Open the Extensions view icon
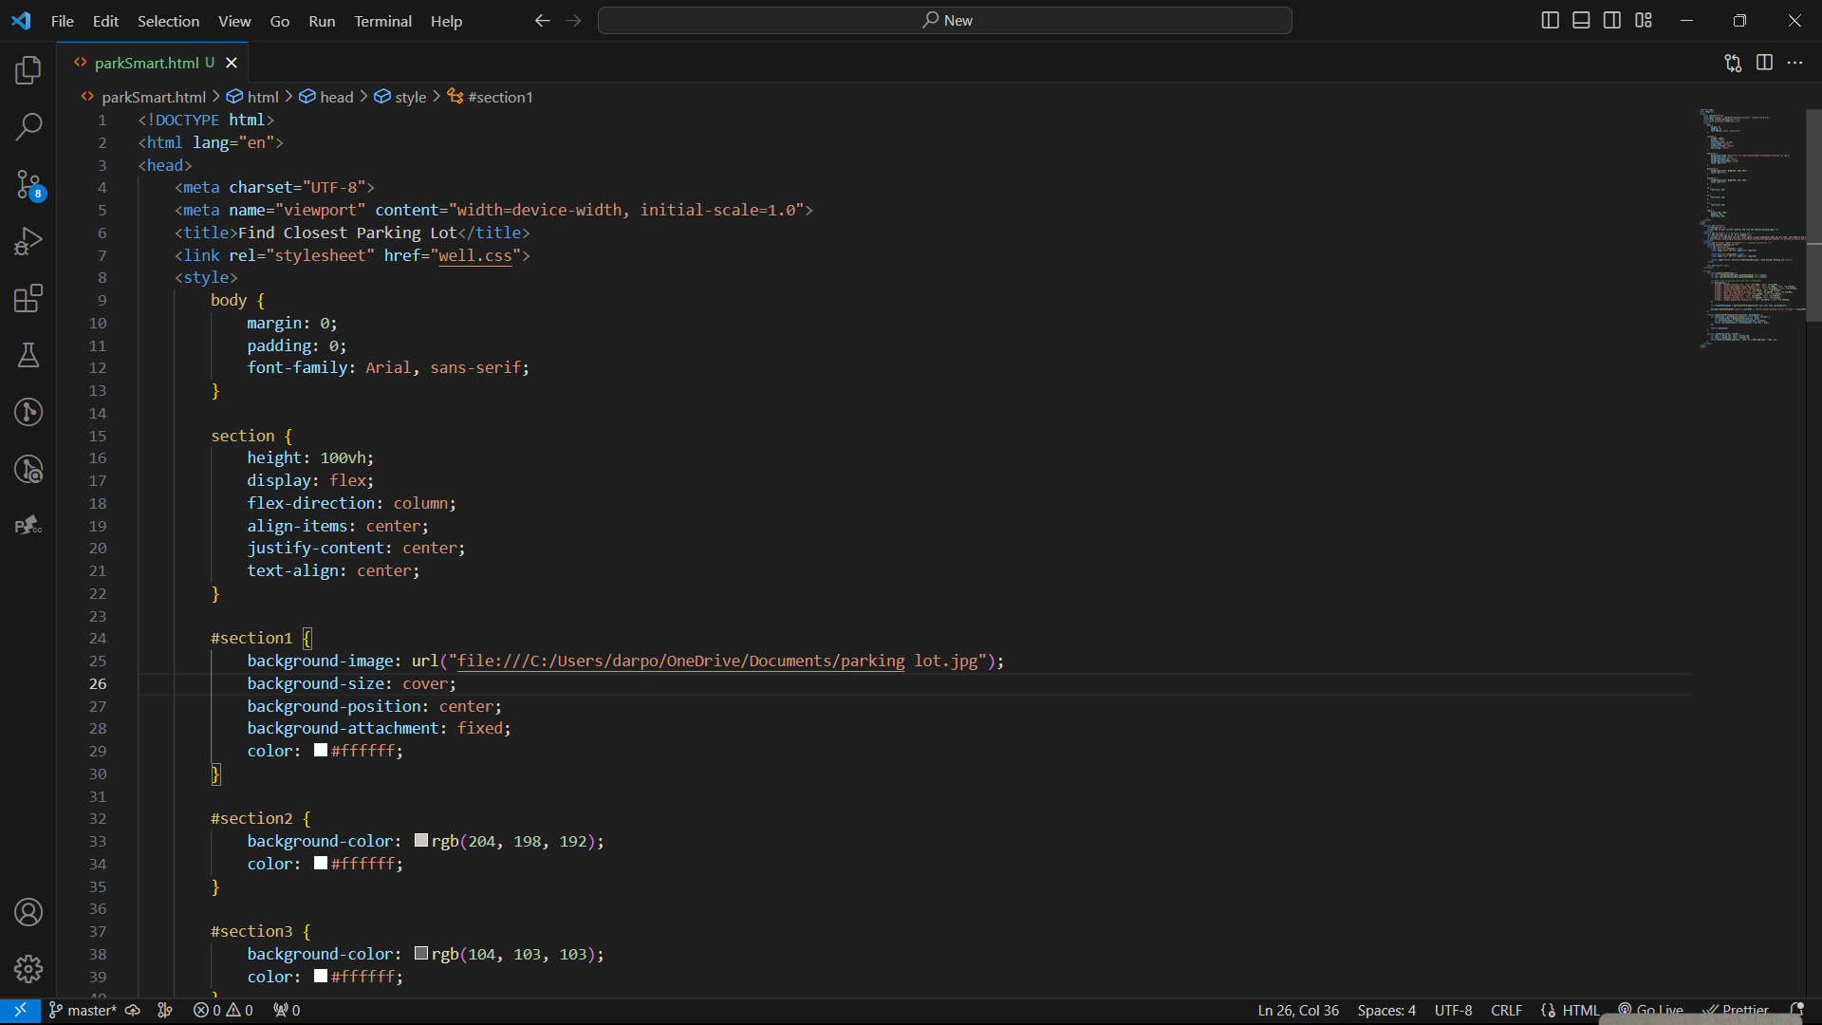 (x=28, y=298)
